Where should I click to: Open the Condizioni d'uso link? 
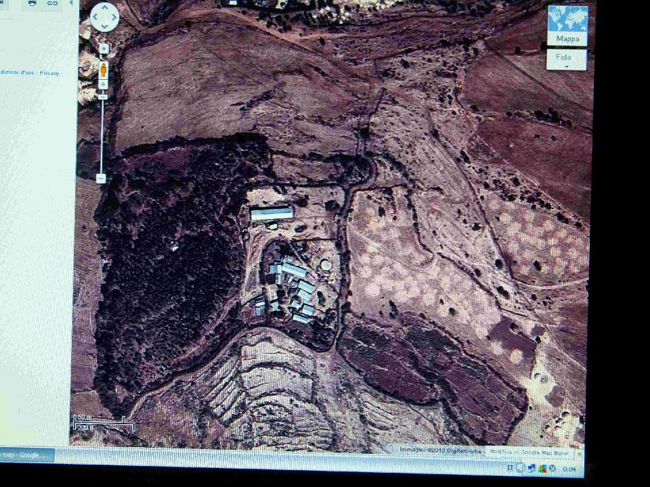coord(16,72)
